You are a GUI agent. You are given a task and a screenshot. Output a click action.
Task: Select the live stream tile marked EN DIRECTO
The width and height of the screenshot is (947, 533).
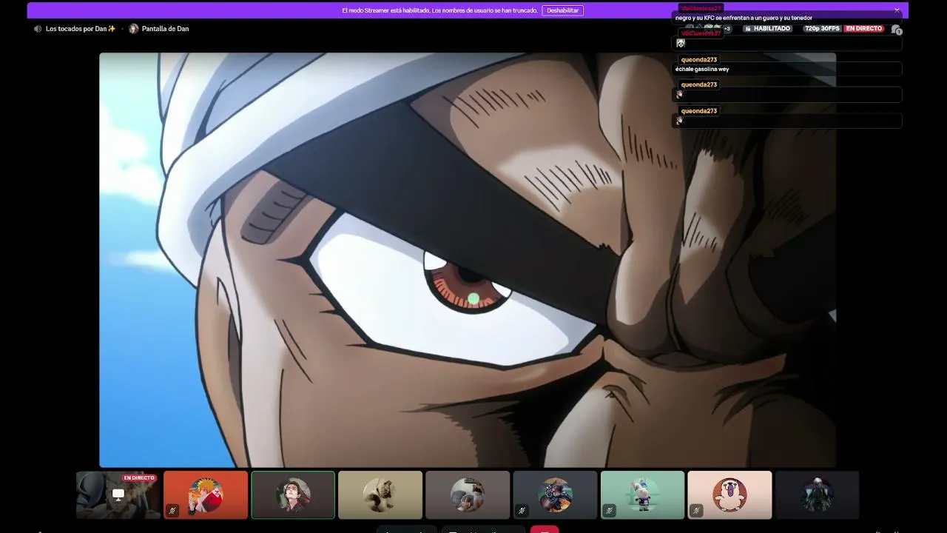(x=118, y=495)
